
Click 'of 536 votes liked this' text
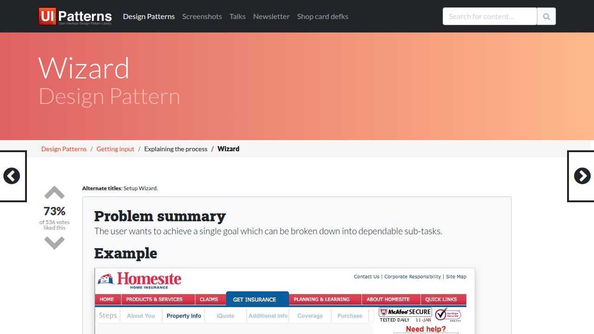[x=54, y=225]
